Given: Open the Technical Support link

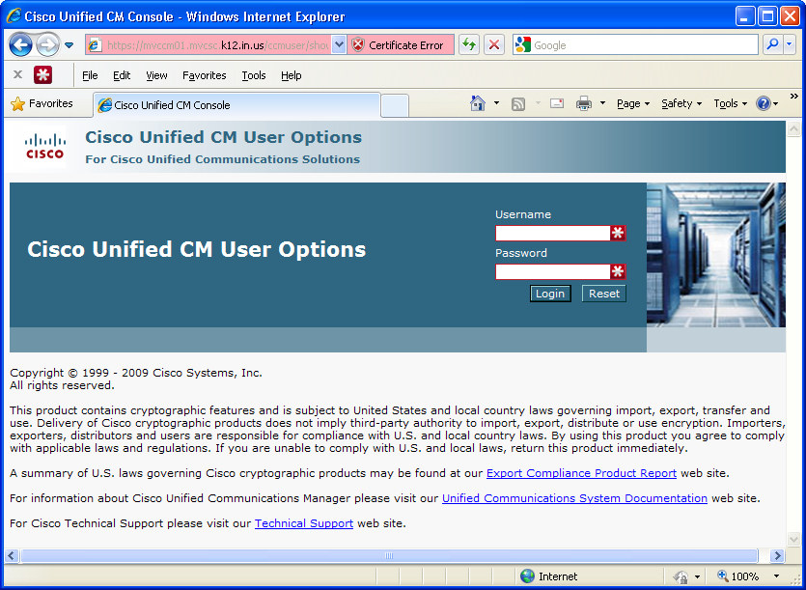Looking at the screenshot, I should coord(304,523).
